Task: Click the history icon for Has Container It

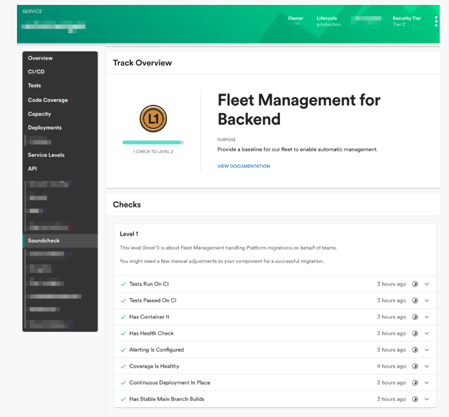Action: click(415, 317)
